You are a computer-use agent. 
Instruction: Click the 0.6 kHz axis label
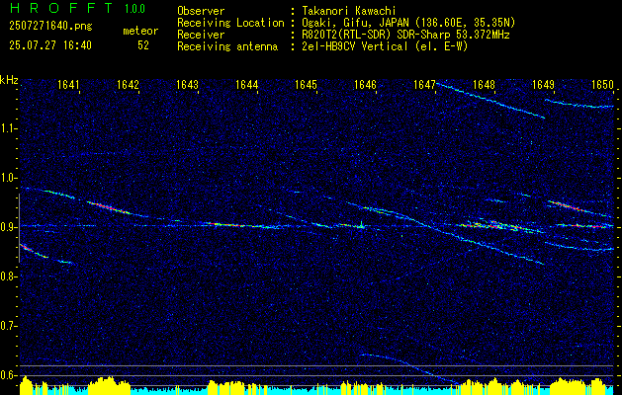[9, 375]
